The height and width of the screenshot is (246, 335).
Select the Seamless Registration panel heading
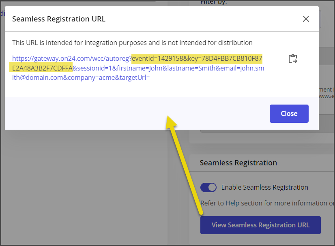[238, 163]
